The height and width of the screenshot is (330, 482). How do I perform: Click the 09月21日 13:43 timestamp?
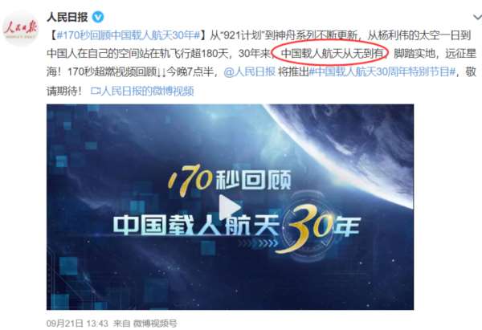coord(77,324)
